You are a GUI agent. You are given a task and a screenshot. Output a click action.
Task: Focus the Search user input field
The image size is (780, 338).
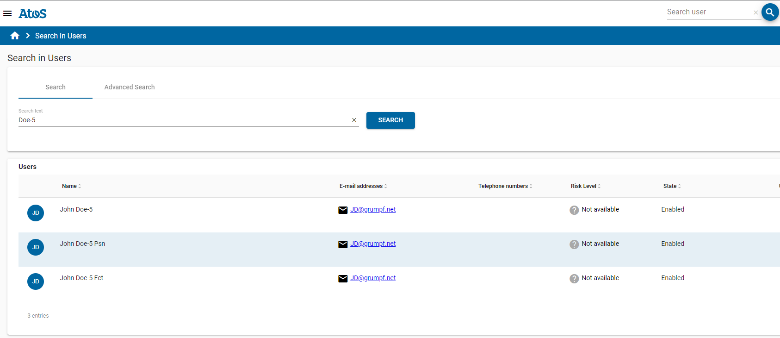708,12
